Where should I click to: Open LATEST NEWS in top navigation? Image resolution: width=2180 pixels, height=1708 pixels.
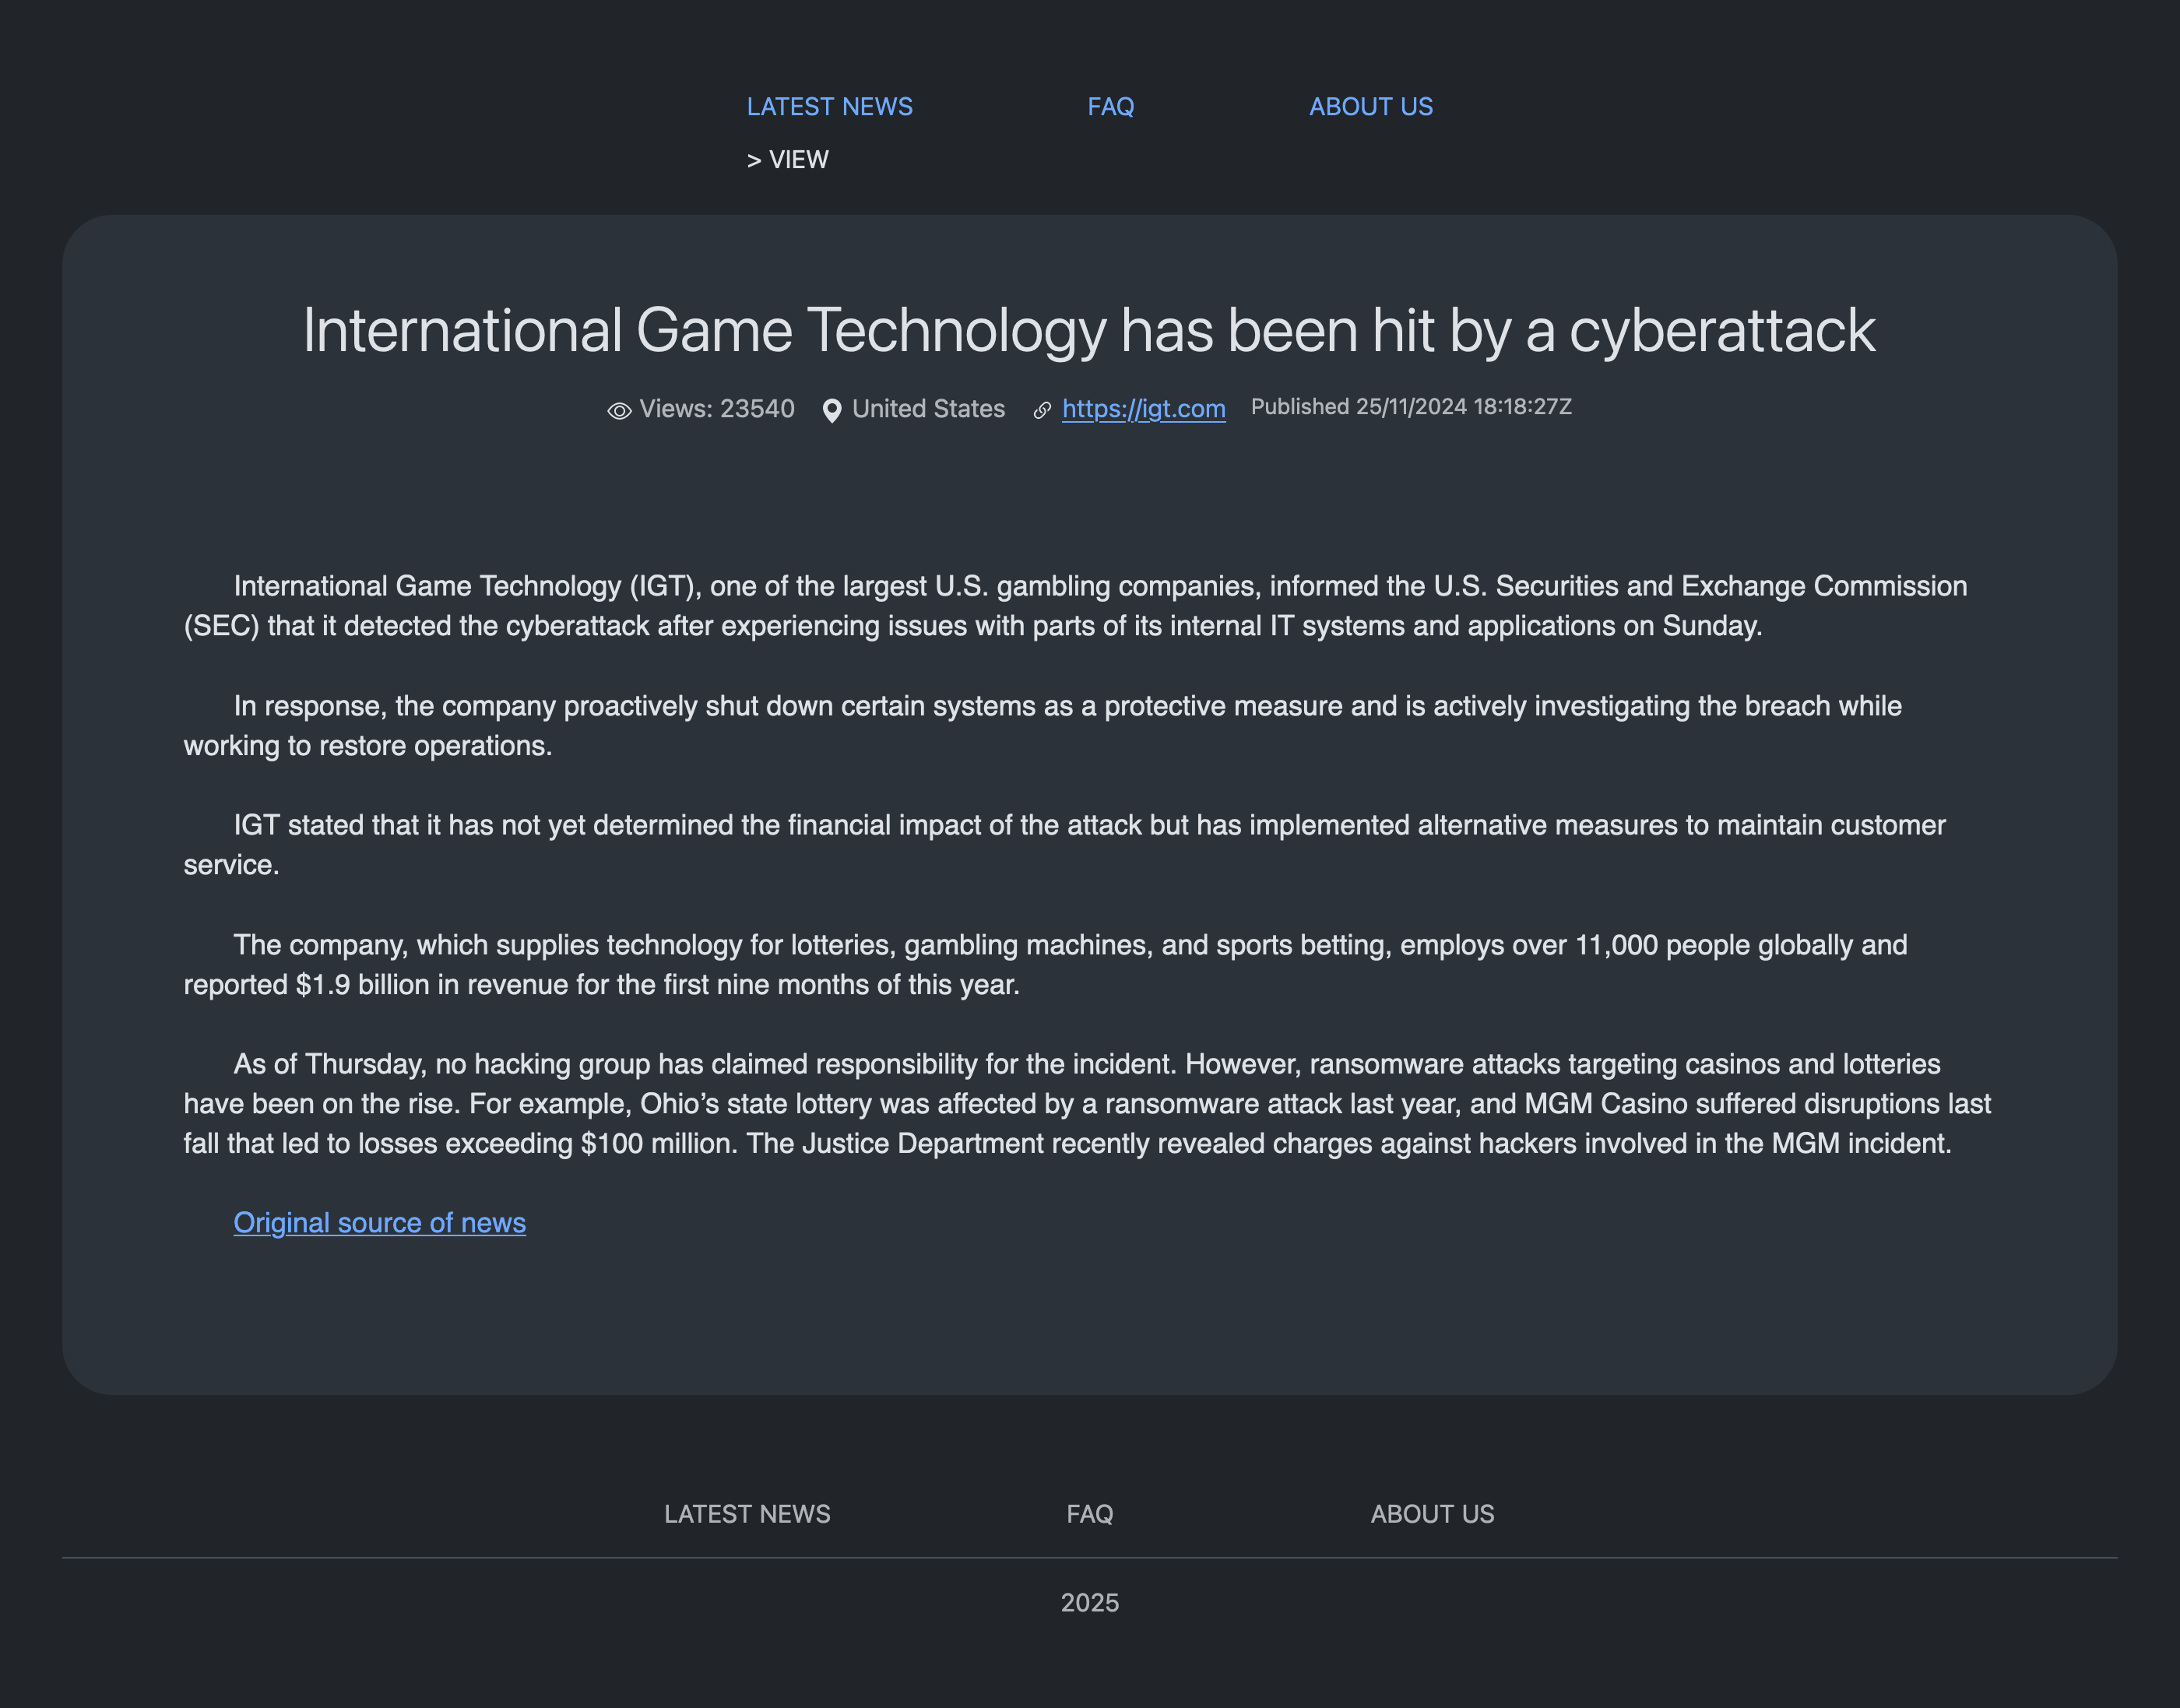[x=829, y=107]
